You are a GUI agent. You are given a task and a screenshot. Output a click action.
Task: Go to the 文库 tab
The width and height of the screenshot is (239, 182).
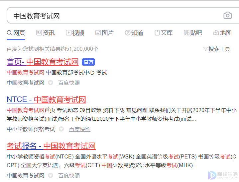click(164, 33)
